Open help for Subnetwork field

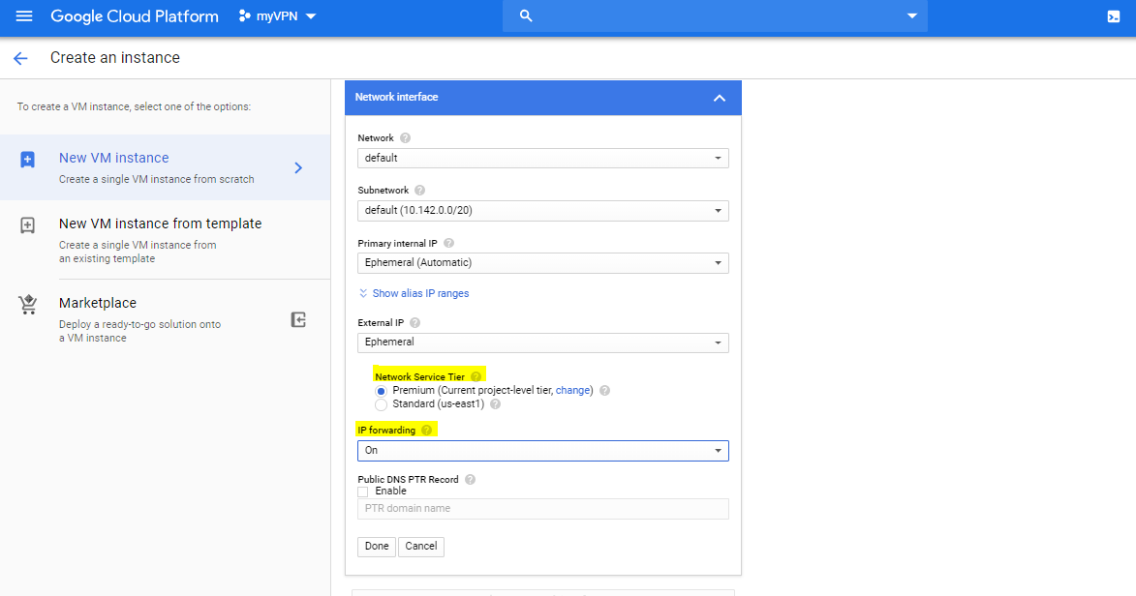tap(419, 191)
